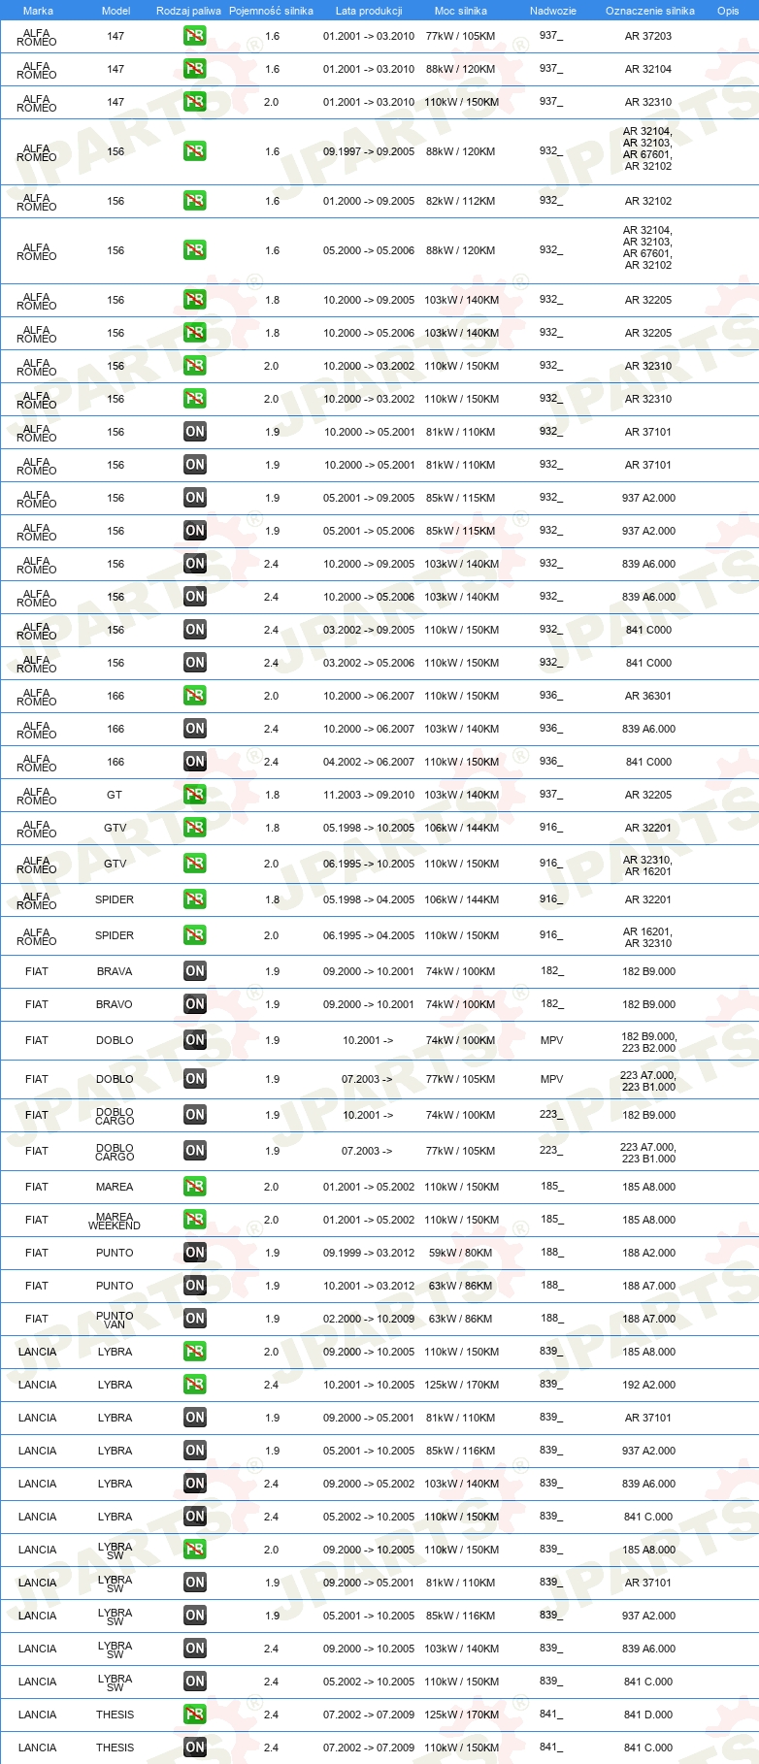Click the PB icon for Fiat MAREA WEEKEND
Viewport: 759px width, 1764px height.
(195, 1220)
